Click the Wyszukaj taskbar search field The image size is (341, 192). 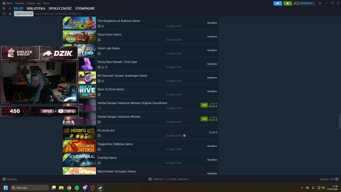coord(30,188)
